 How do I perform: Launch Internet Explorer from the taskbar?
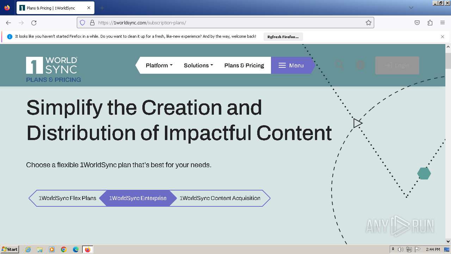[28, 249]
